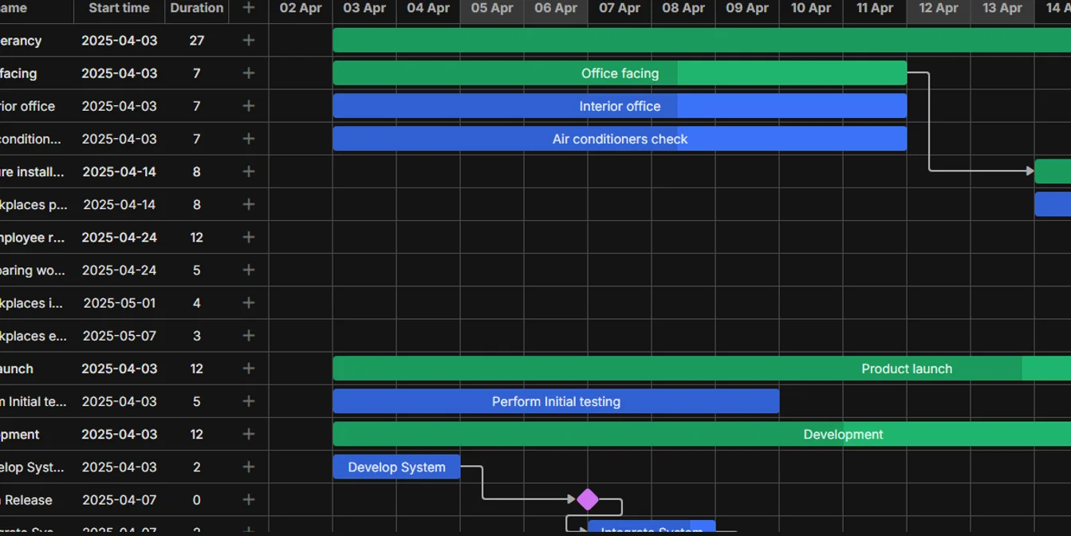Select the Develop System task bar
This screenshot has height=536, width=1071.
point(396,467)
